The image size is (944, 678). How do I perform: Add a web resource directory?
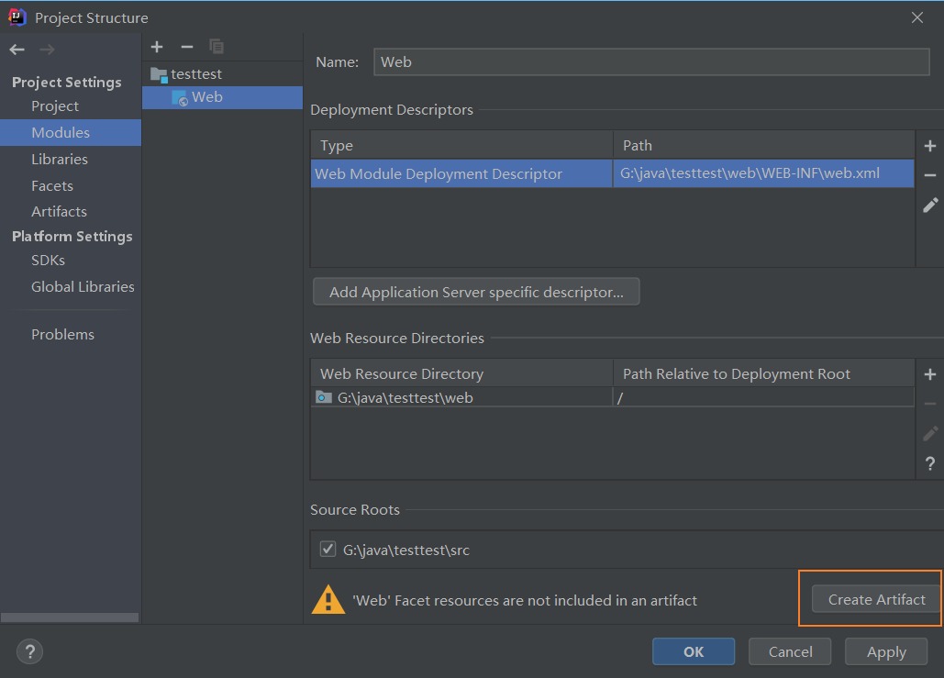(x=929, y=374)
